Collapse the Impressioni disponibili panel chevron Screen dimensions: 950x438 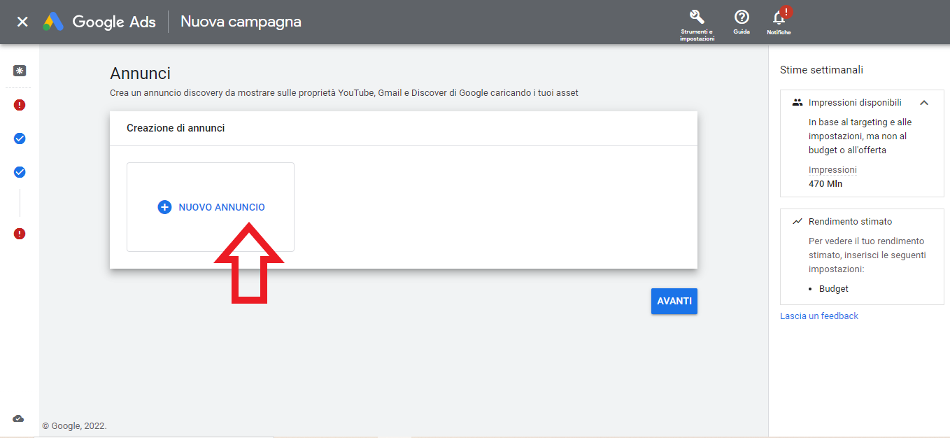pos(924,103)
